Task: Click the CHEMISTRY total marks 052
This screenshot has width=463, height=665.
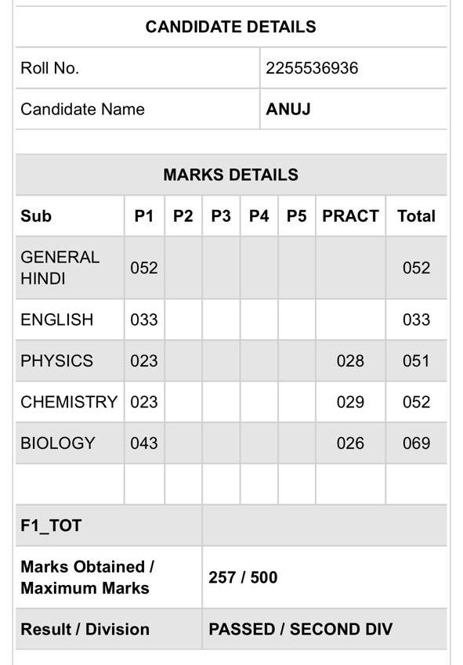Action: [416, 402]
